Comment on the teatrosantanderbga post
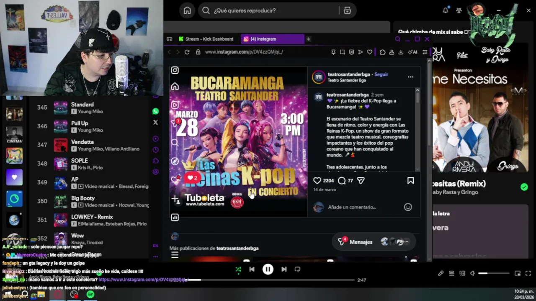 (342, 181)
